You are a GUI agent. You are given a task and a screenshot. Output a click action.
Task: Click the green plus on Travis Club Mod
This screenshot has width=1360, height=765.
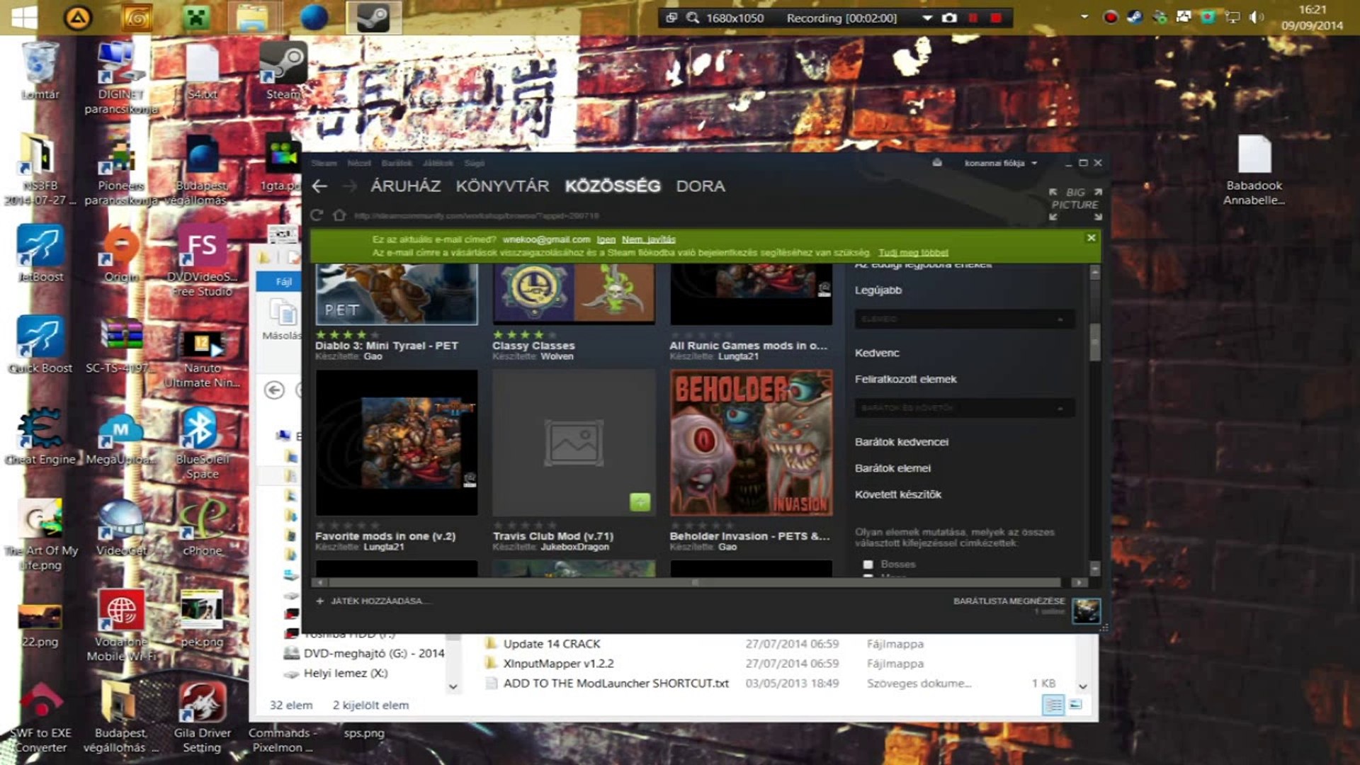640,502
